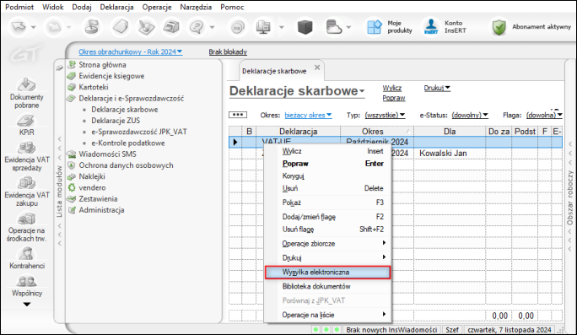The width and height of the screenshot is (577, 335).
Task: Open Operacje na liście submenu
Action: pos(327,315)
